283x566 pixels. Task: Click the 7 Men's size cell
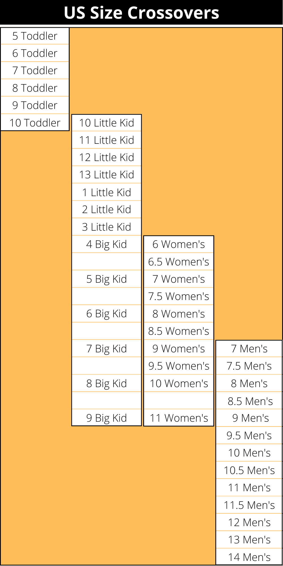[x=249, y=349]
